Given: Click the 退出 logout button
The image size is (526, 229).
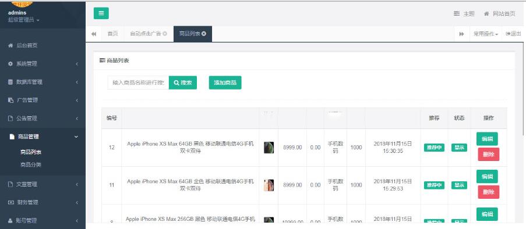Looking at the screenshot, I should tap(514, 34).
